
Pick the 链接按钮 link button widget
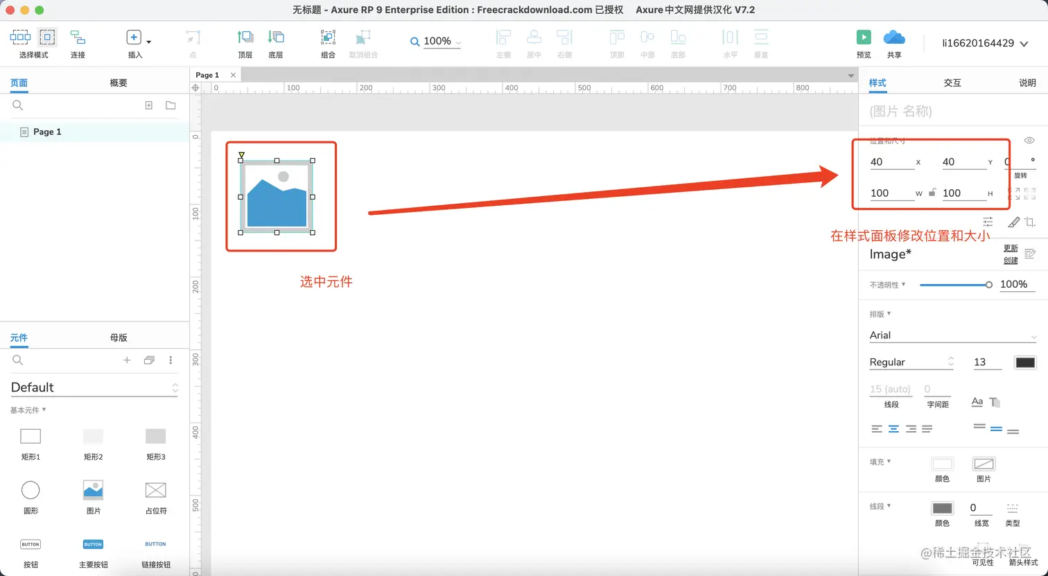click(x=155, y=552)
